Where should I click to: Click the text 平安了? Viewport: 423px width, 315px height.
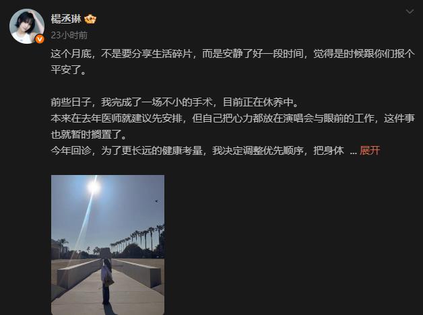point(69,70)
